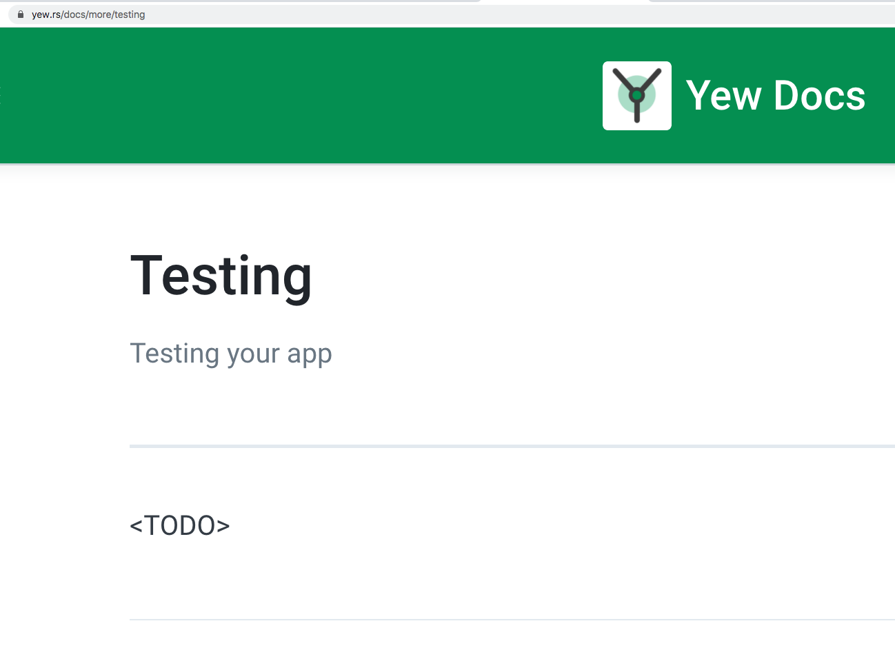The height and width of the screenshot is (650, 895).
Task: Click the green dot in Yew logo
Action: click(637, 94)
